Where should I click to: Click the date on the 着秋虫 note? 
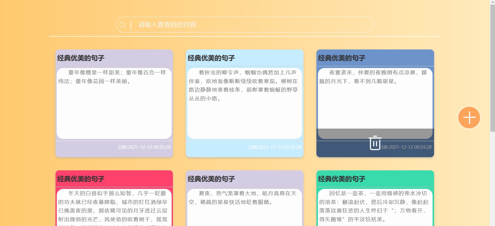[275, 147]
